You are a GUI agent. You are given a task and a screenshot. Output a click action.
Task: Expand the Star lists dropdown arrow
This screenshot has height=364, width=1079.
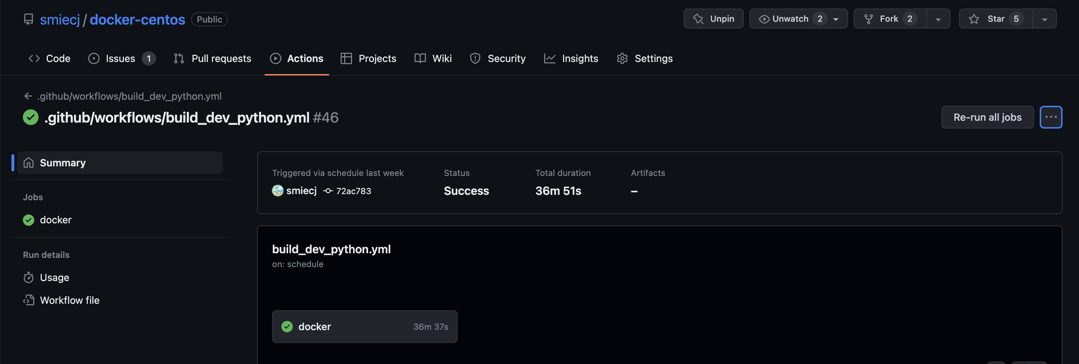tap(1045, 19)
